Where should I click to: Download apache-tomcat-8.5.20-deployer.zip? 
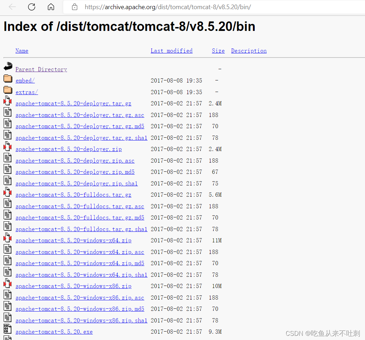[x=69, y=149]
